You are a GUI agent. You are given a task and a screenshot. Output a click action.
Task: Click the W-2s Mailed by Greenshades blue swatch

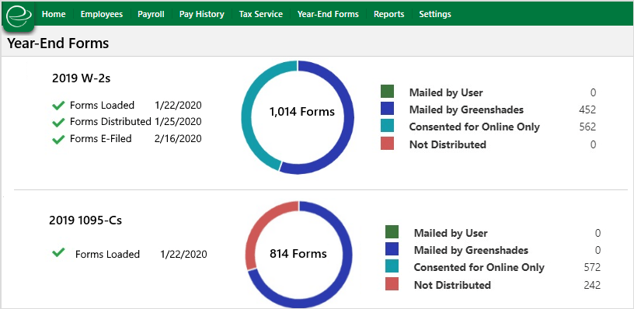[x=388, y=109]
